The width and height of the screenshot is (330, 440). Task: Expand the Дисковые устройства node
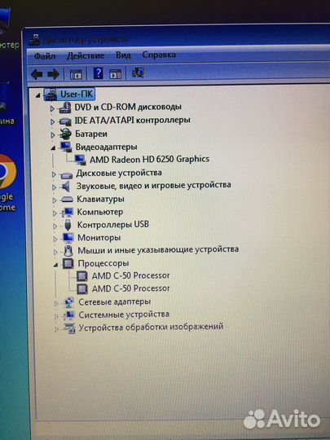click(x=54, y=174)
